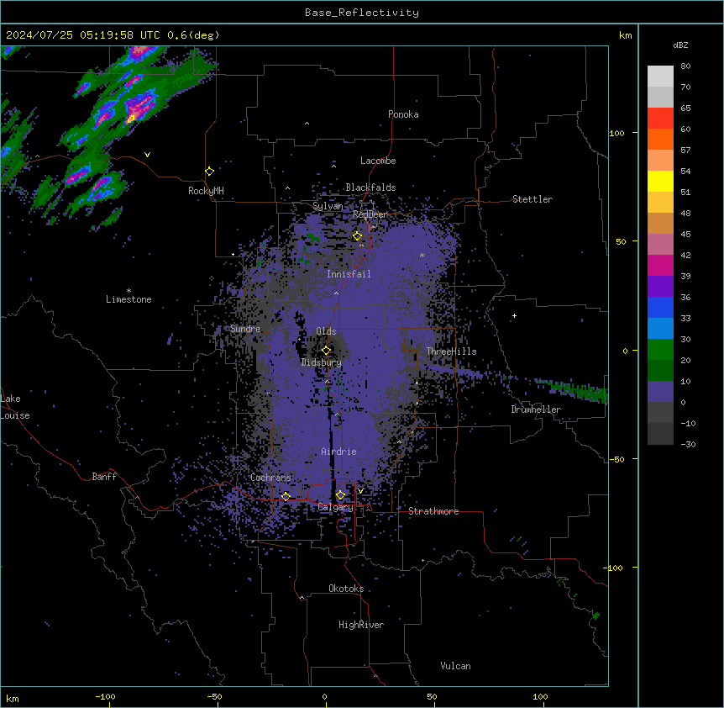This screenshot has height=708, width=724.
Task: Click the white 80 dBZ legend swatch
Action: (x=660, y=77)
